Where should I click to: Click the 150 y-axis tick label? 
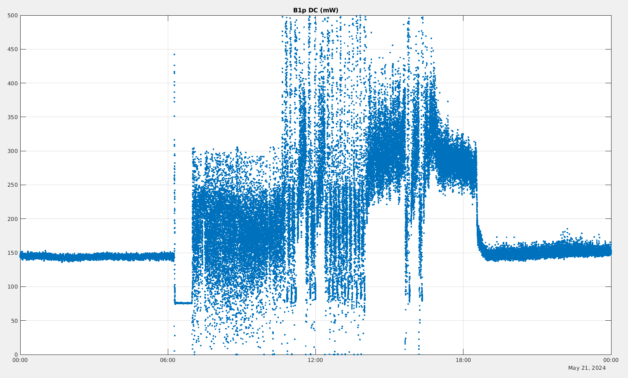pos(13,253)
